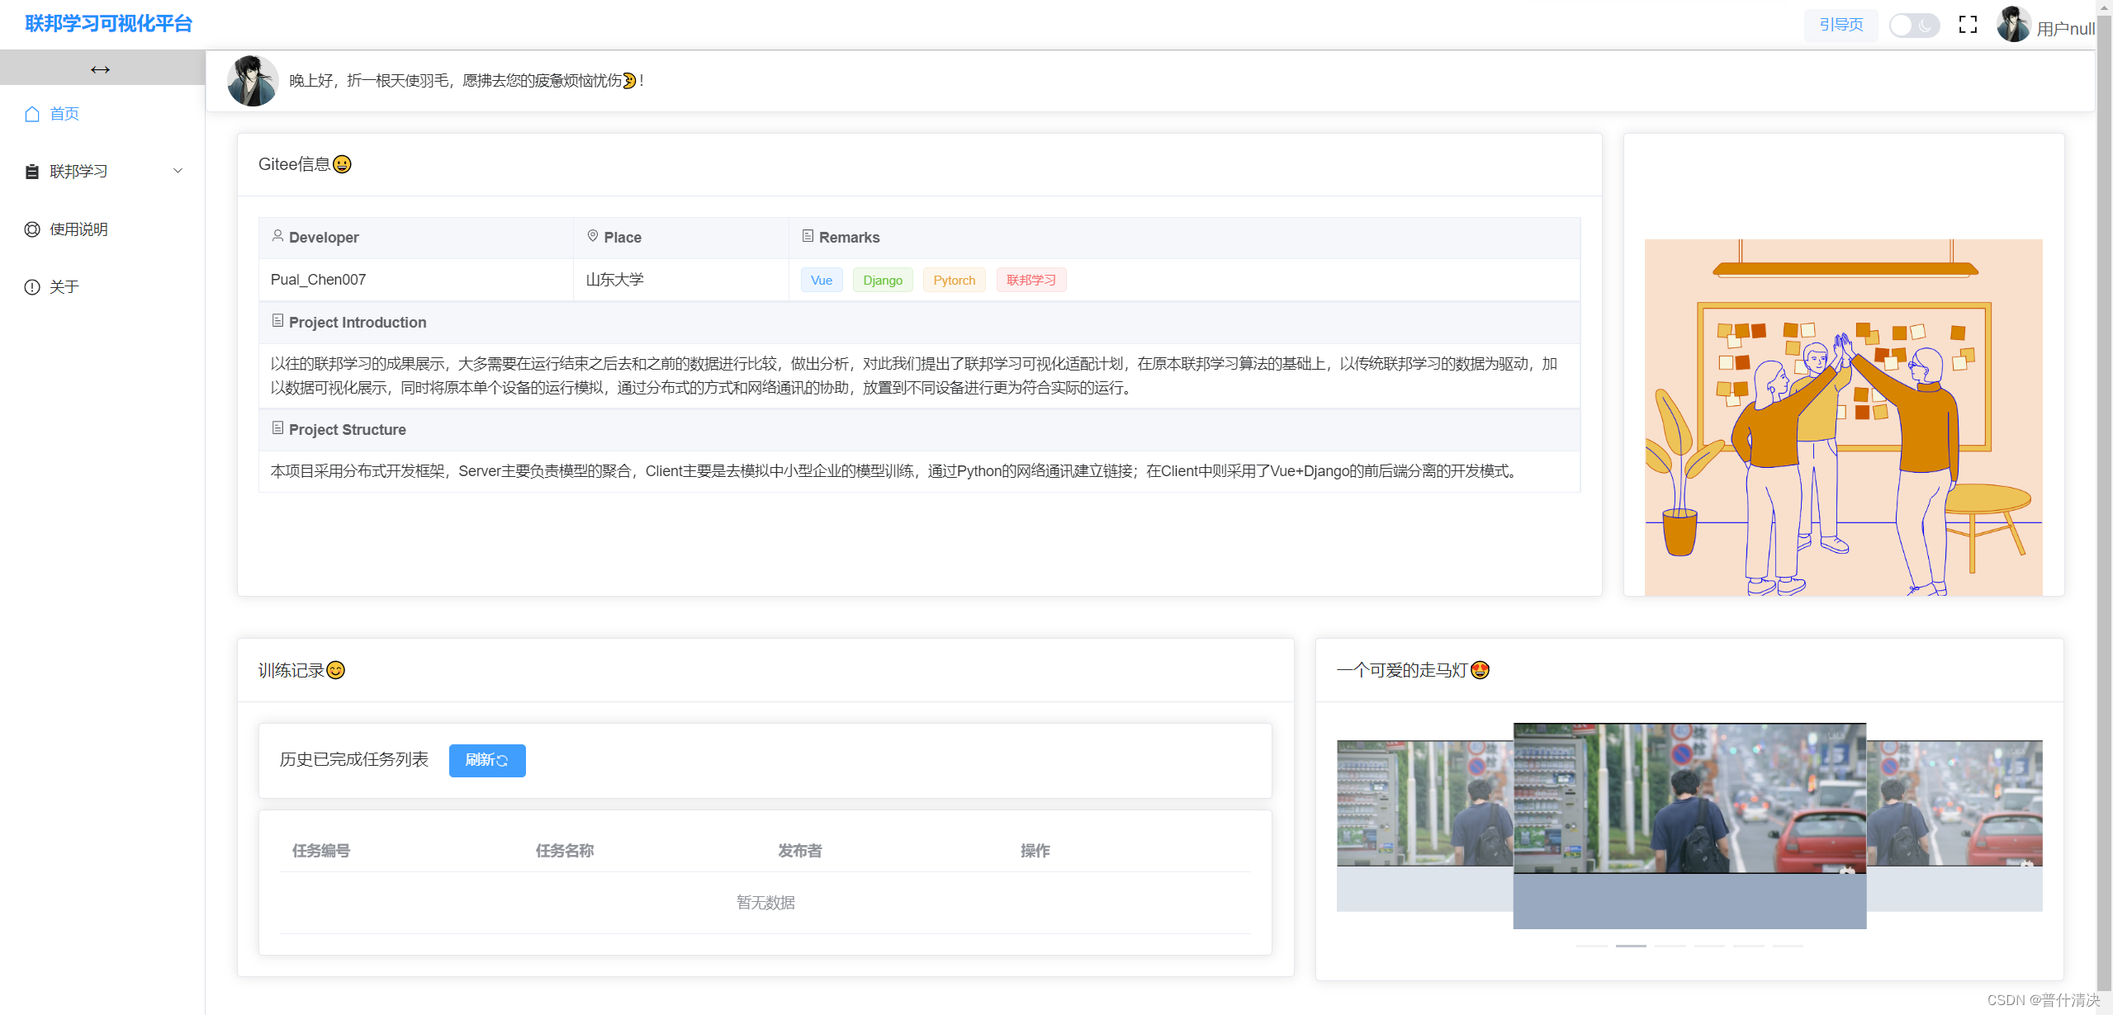Image resolution: width=2113 pixels, height=1015 pixels.
Task: Click the platform title 联邦学习可视化平台
Action: coord(108,23)
